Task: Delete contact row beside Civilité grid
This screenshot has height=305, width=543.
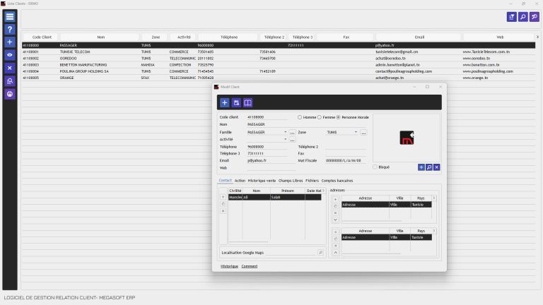Action: pos(223,211)
